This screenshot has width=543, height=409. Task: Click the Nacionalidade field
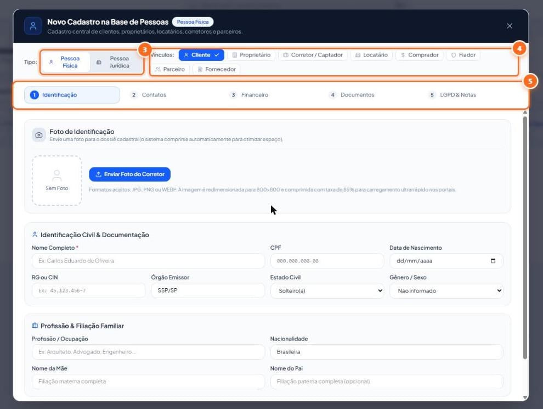387,352
